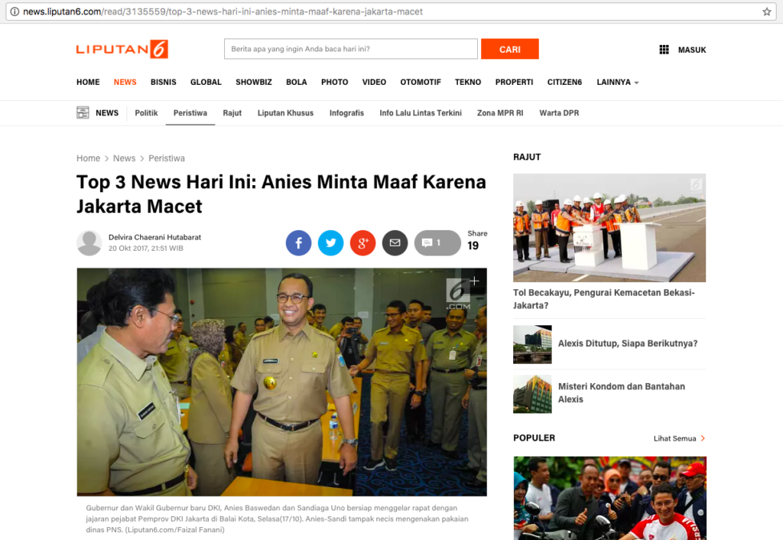Viewport: 783px width, 540px height.
Task: Send article by email icon
Action: tap(395, 243)
